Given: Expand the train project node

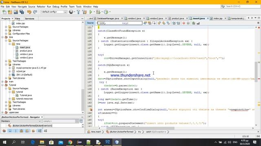Looking at the screenshot, I should (x=2, y=82).
